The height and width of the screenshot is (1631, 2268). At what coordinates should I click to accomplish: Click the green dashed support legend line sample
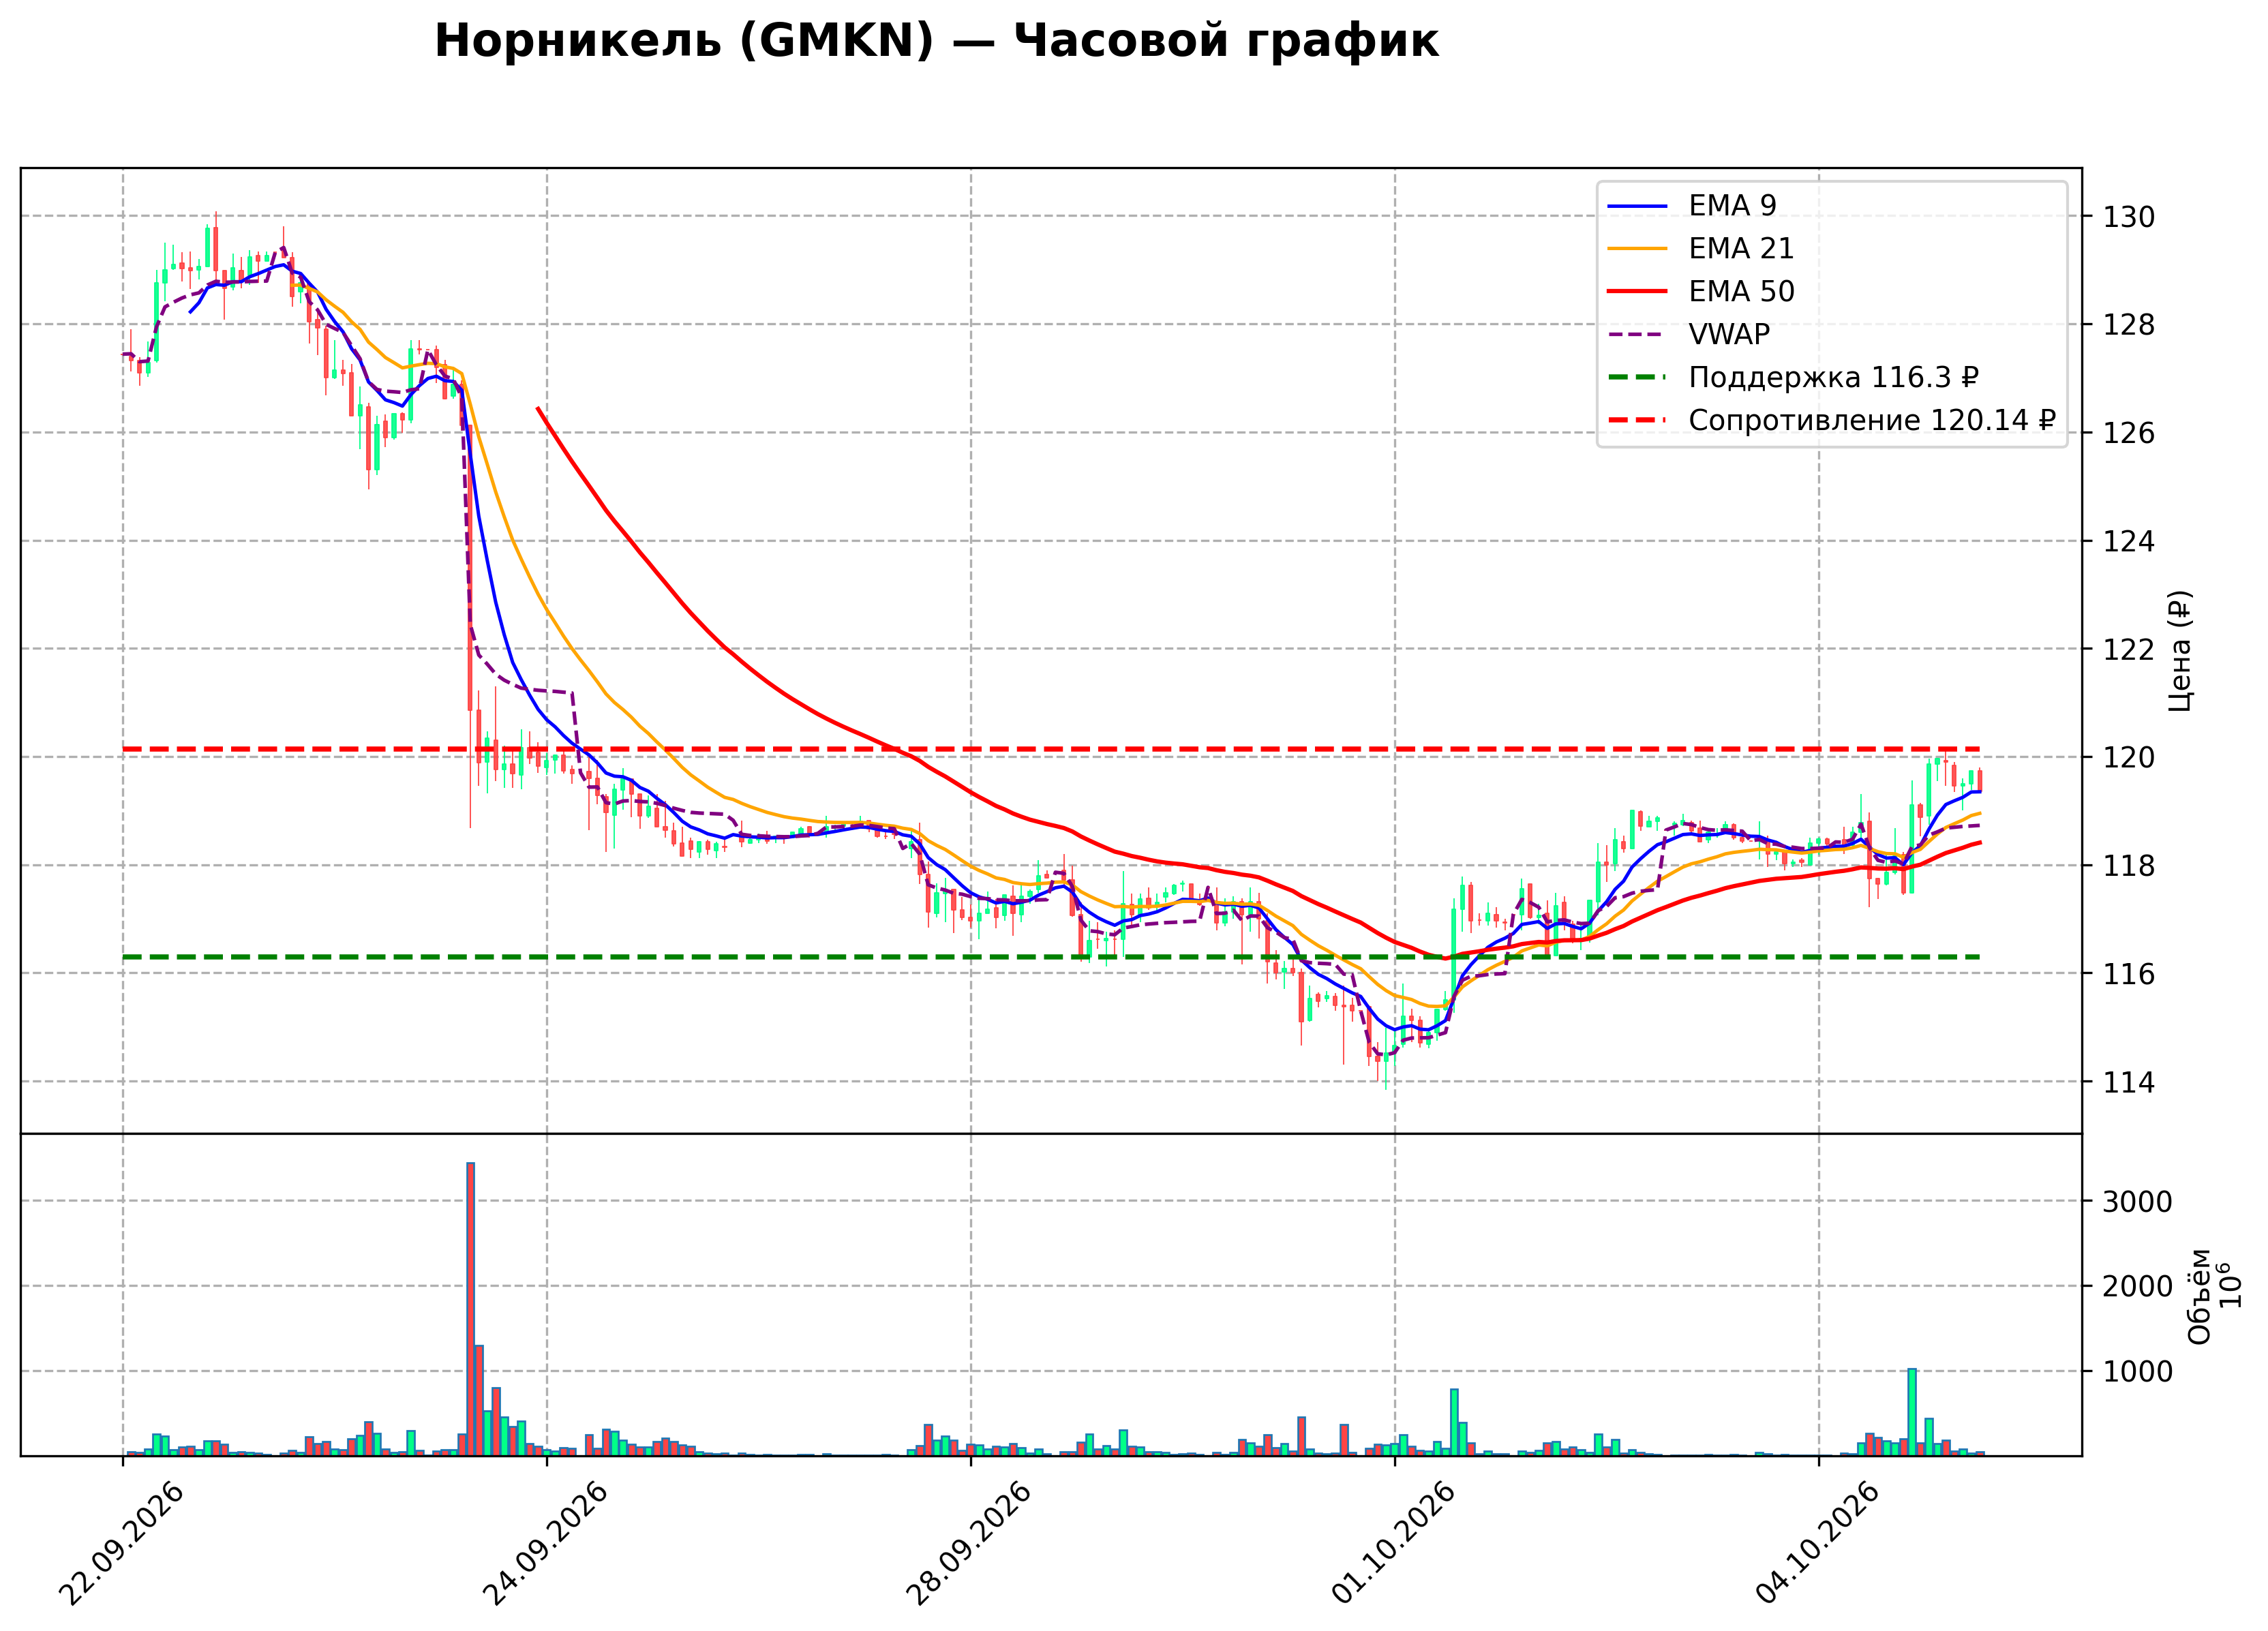pyautogui.click(x=1638, y=378)
